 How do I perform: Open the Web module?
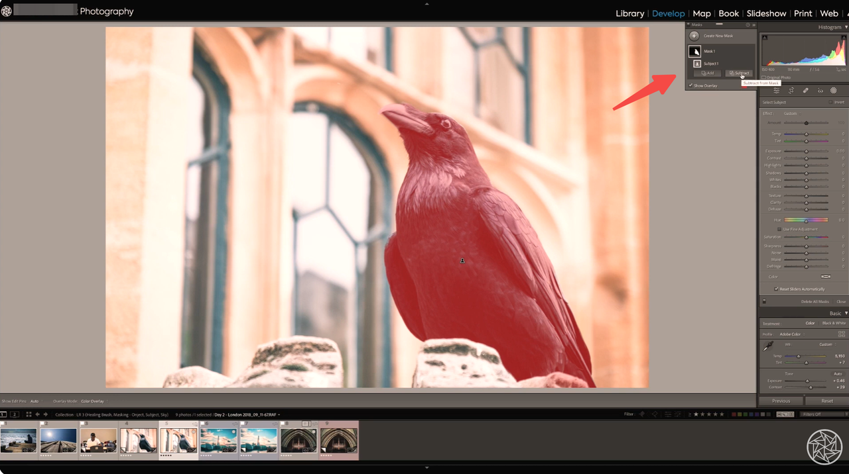point(828,13)
